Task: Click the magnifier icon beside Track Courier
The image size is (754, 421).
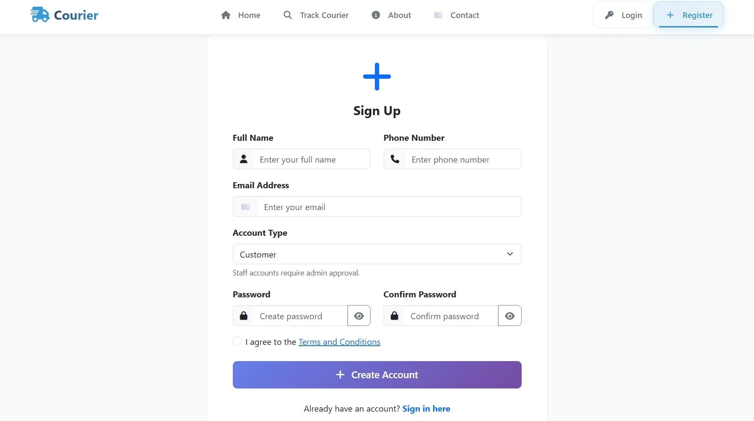Action: click(287, 15)
